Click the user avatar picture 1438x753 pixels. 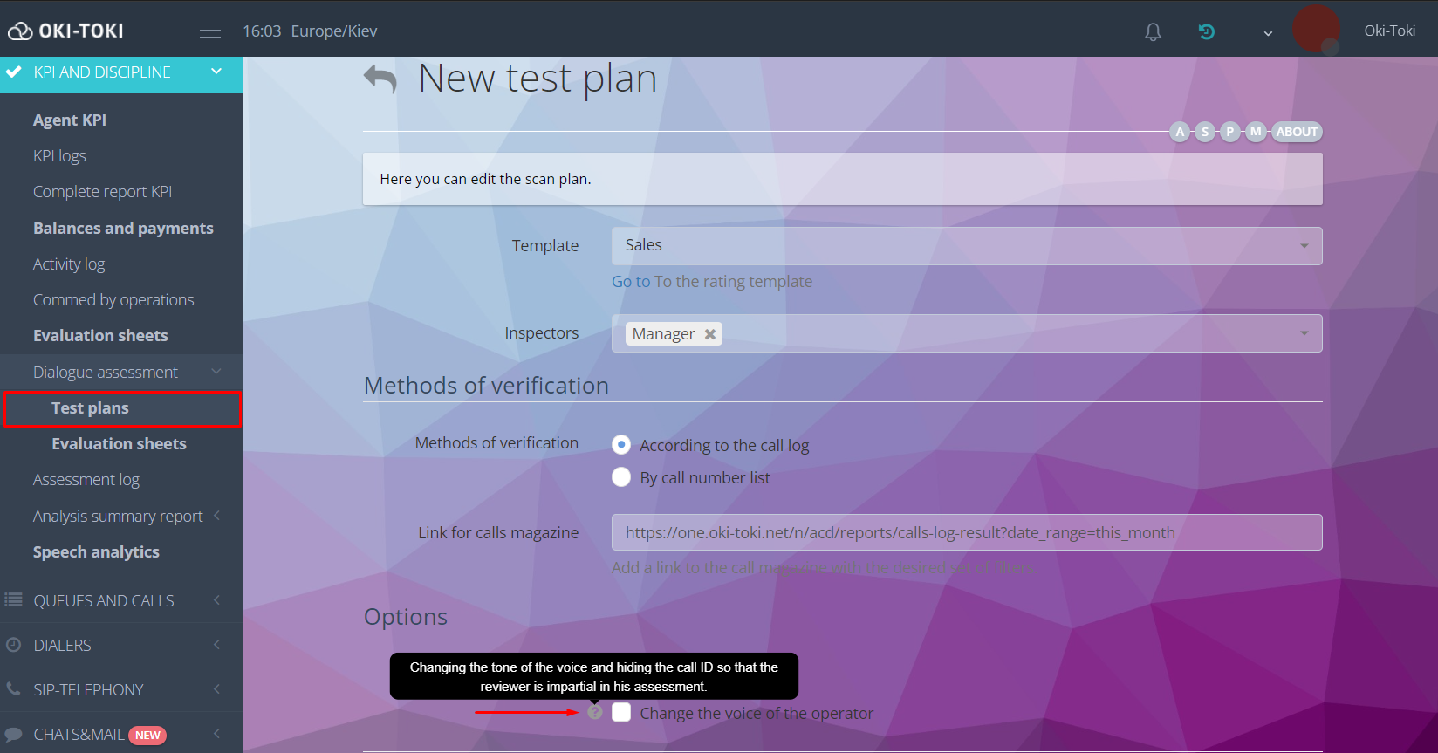tap(1315, 30)
